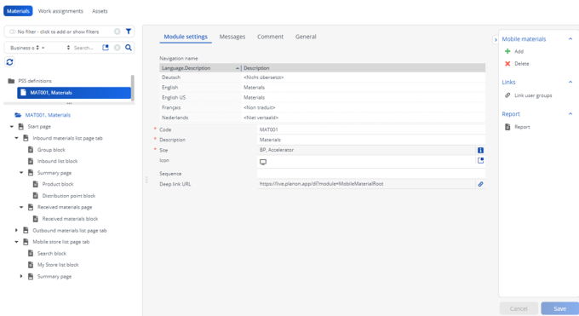Viewport: 579px width, 316px height.
Task: Select the Inbound list block item
Action: pos(57,161)
